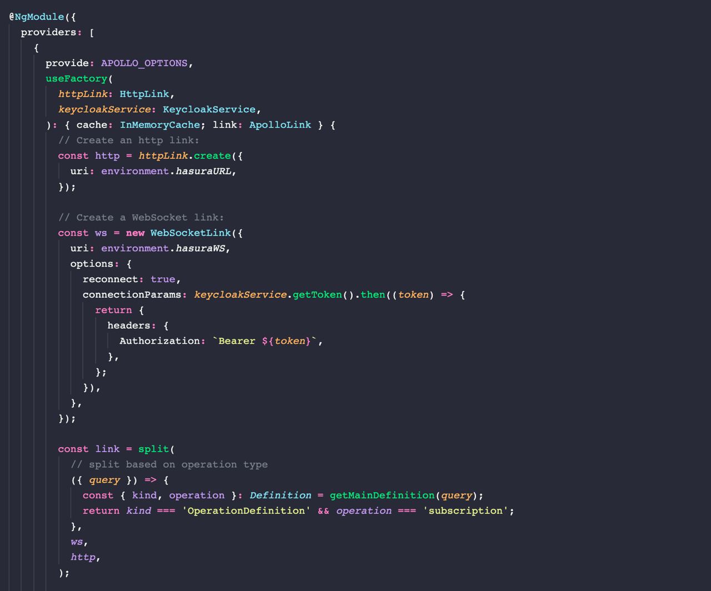The image size is (711, 591).
Task: Click the ws argument line in split
Action: 77,542
